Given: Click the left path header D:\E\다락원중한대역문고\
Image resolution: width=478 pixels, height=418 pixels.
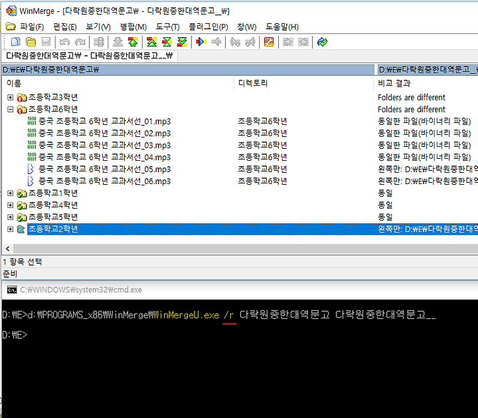Looking at the screenshot, I should coord(188,70).
